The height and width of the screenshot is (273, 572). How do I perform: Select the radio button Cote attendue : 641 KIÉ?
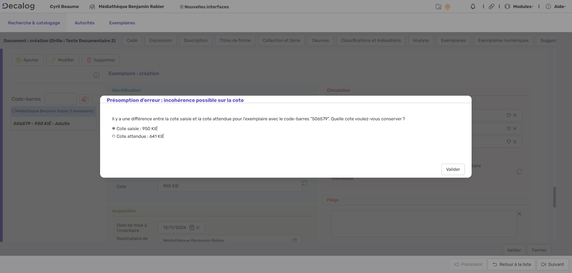(x=114, y=136)
